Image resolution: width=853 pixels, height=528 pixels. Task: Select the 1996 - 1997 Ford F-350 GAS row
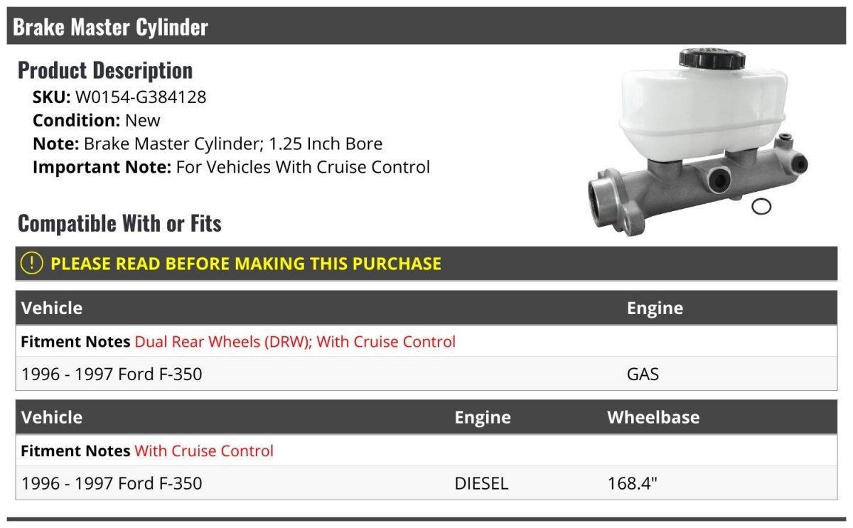click(426, 374)
